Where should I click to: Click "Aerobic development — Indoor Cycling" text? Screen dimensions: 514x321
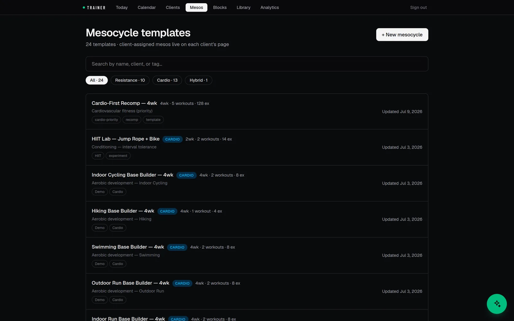[x=129, y=183]
